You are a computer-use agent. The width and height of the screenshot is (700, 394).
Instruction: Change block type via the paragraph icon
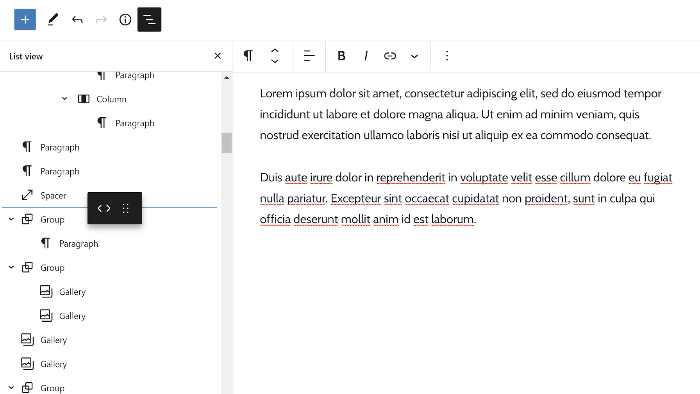(x=248, y=56)
